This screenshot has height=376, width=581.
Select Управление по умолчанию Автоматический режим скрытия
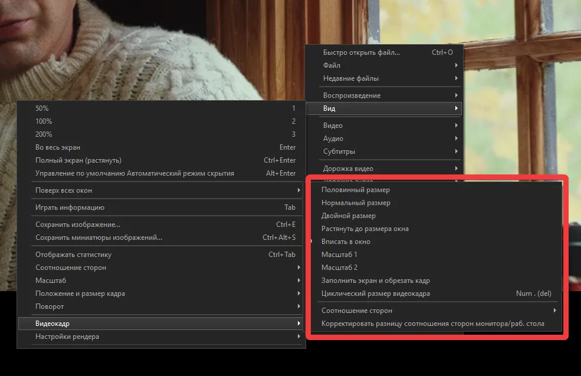coord(161,173)
